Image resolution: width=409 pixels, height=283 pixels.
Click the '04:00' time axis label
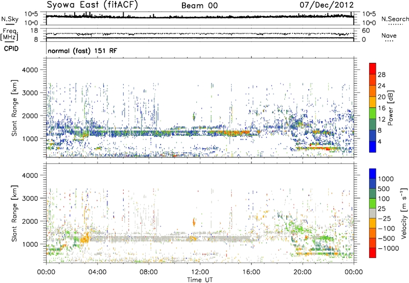point(97,272)
